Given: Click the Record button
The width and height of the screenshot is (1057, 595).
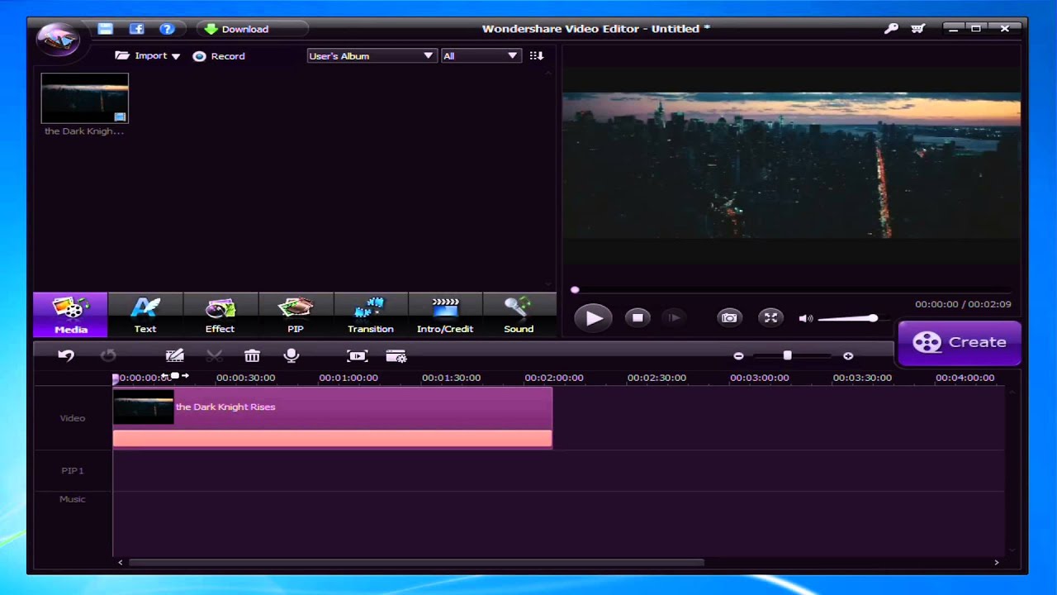Looking at the screenshot, I should click(219, 56).
